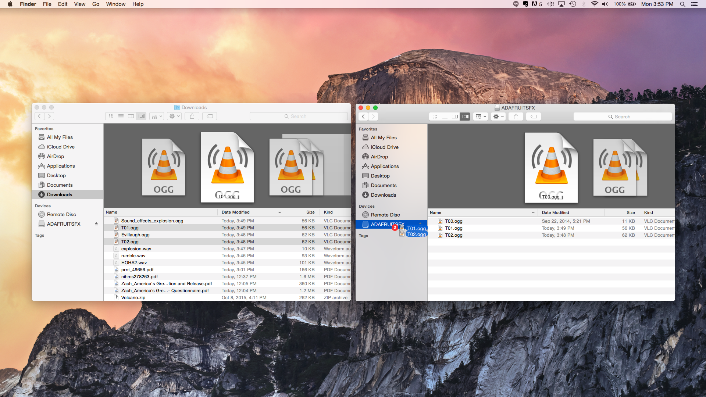This screenshot has width=706, height=397.
Task: Open Time Machine icon in menu bar
Action: (573, 4)
